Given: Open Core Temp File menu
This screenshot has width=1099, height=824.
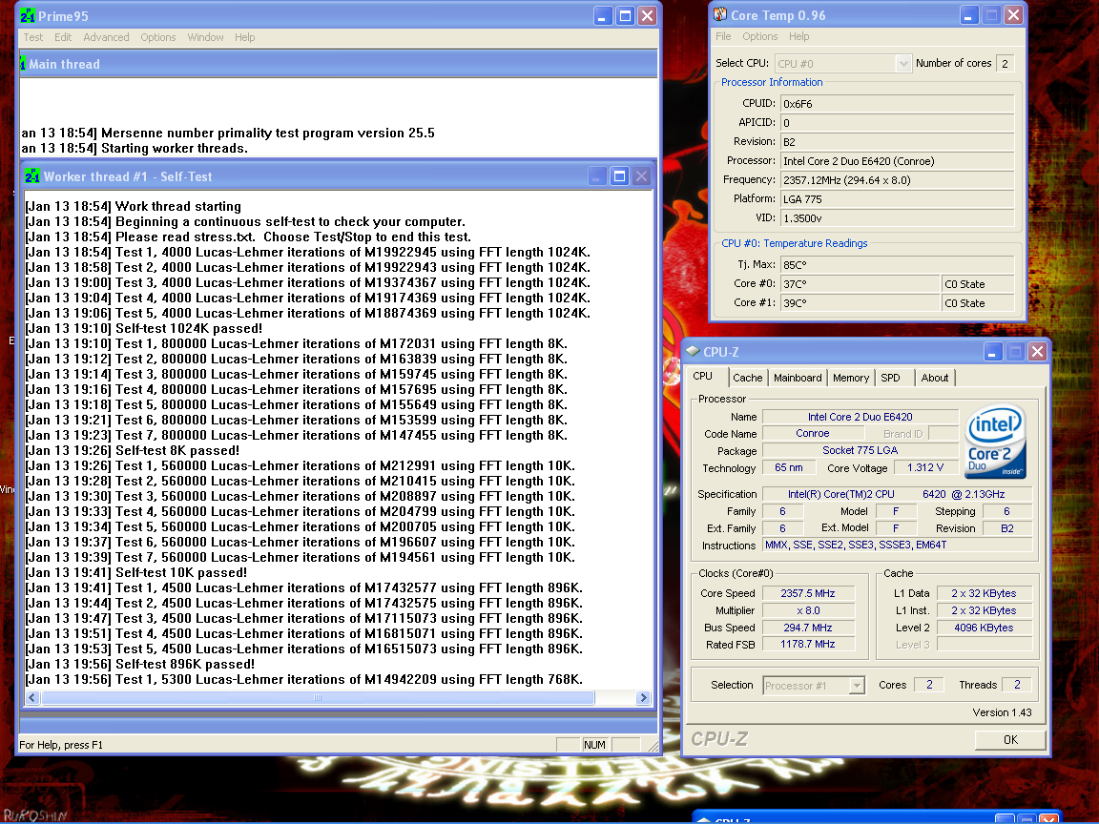Looking at the screenshot, I should click(x=723, y=36).
